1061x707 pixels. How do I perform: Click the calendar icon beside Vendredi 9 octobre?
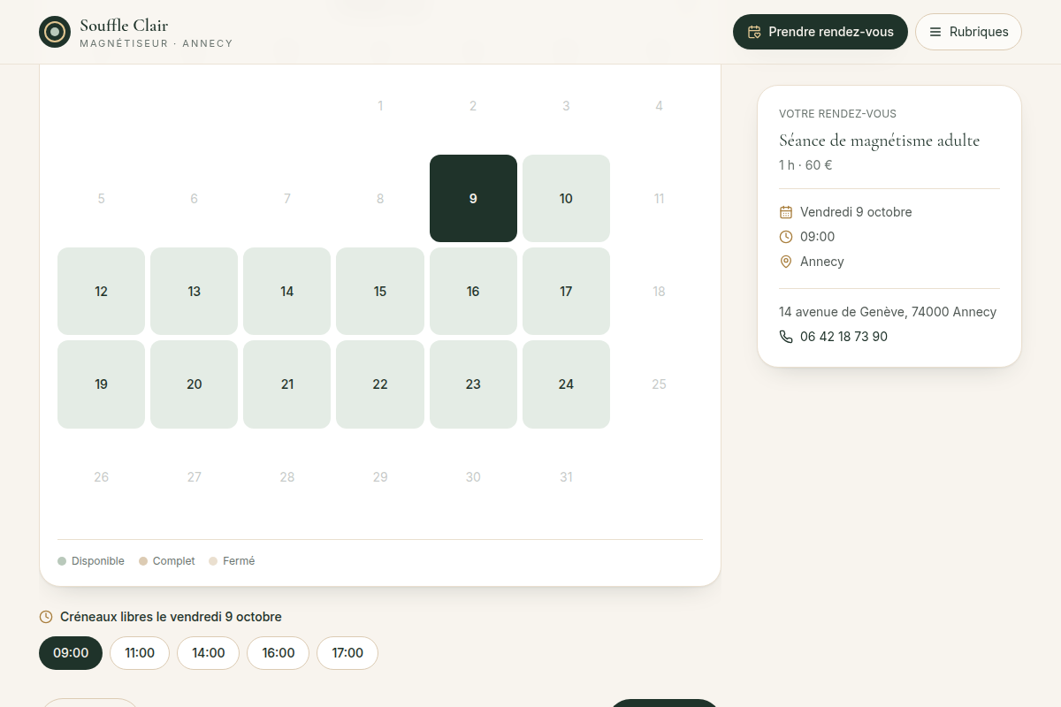coord(786,212)
